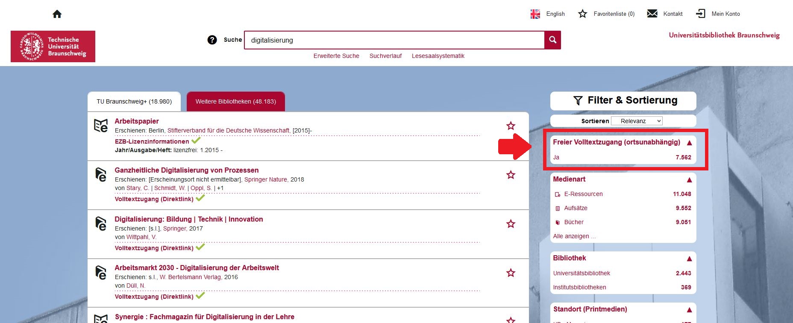Collapse the Standort (Printmedien) section

click(689, 310)
